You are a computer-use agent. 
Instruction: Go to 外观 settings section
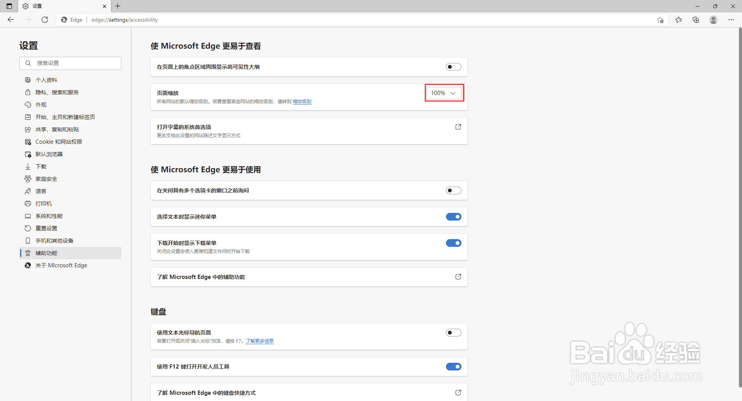70,105
